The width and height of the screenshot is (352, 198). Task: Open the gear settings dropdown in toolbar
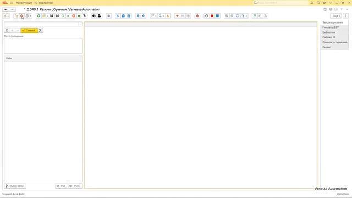28,16
